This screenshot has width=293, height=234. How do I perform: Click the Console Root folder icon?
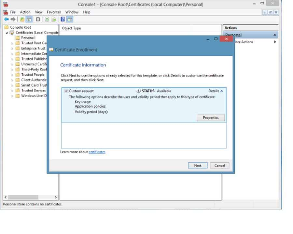[7, 27]
